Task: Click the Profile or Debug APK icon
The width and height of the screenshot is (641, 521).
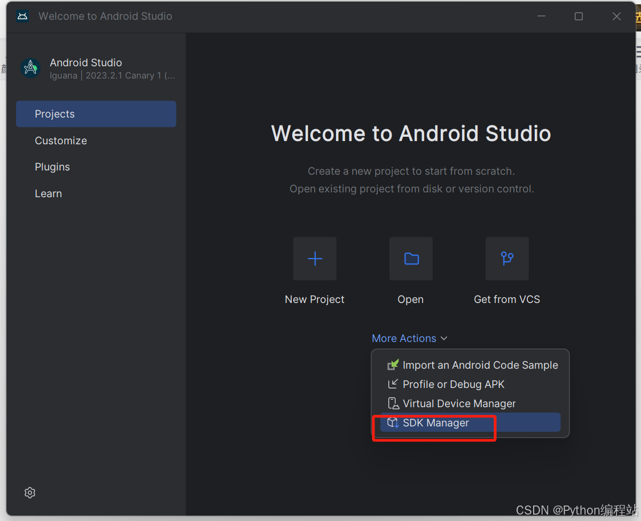Action: tap(393, 384)
